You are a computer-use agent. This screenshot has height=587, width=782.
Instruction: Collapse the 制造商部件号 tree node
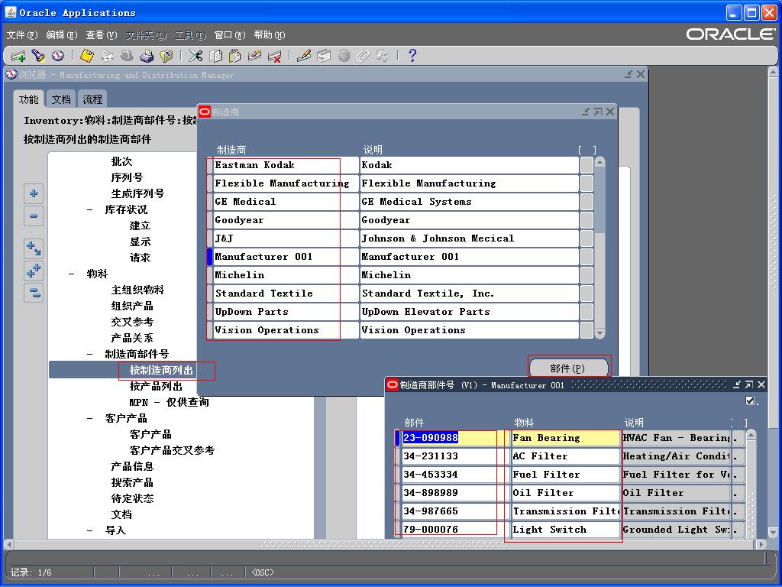pos(90,354)
